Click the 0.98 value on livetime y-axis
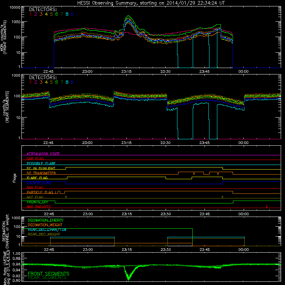This screenshot has width=285, height=285. pos(17,258)
